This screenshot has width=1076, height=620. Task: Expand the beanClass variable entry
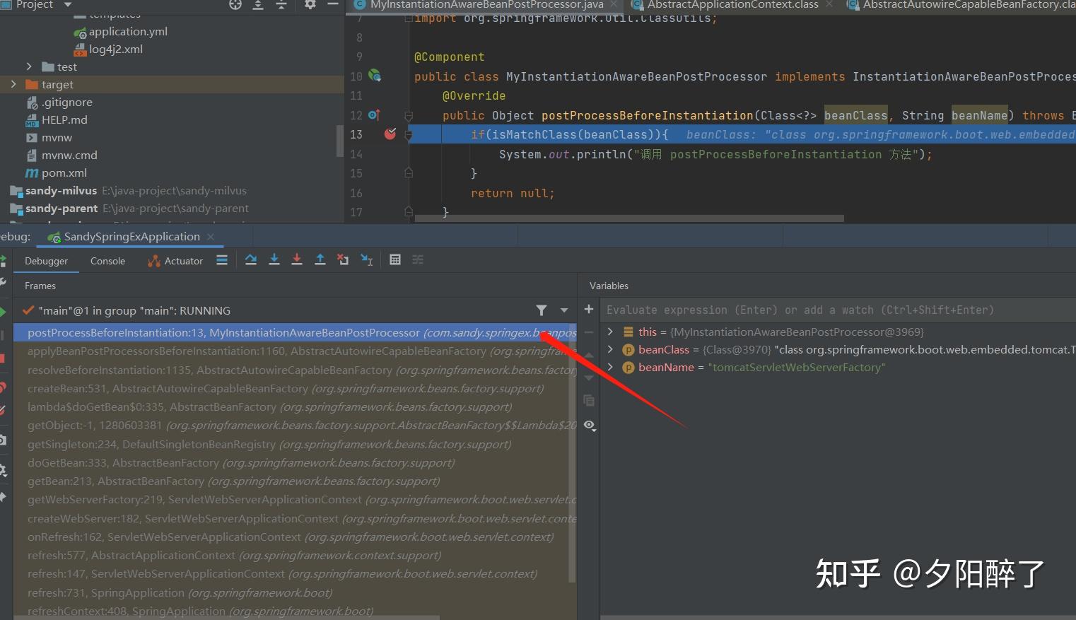[610, 349]
